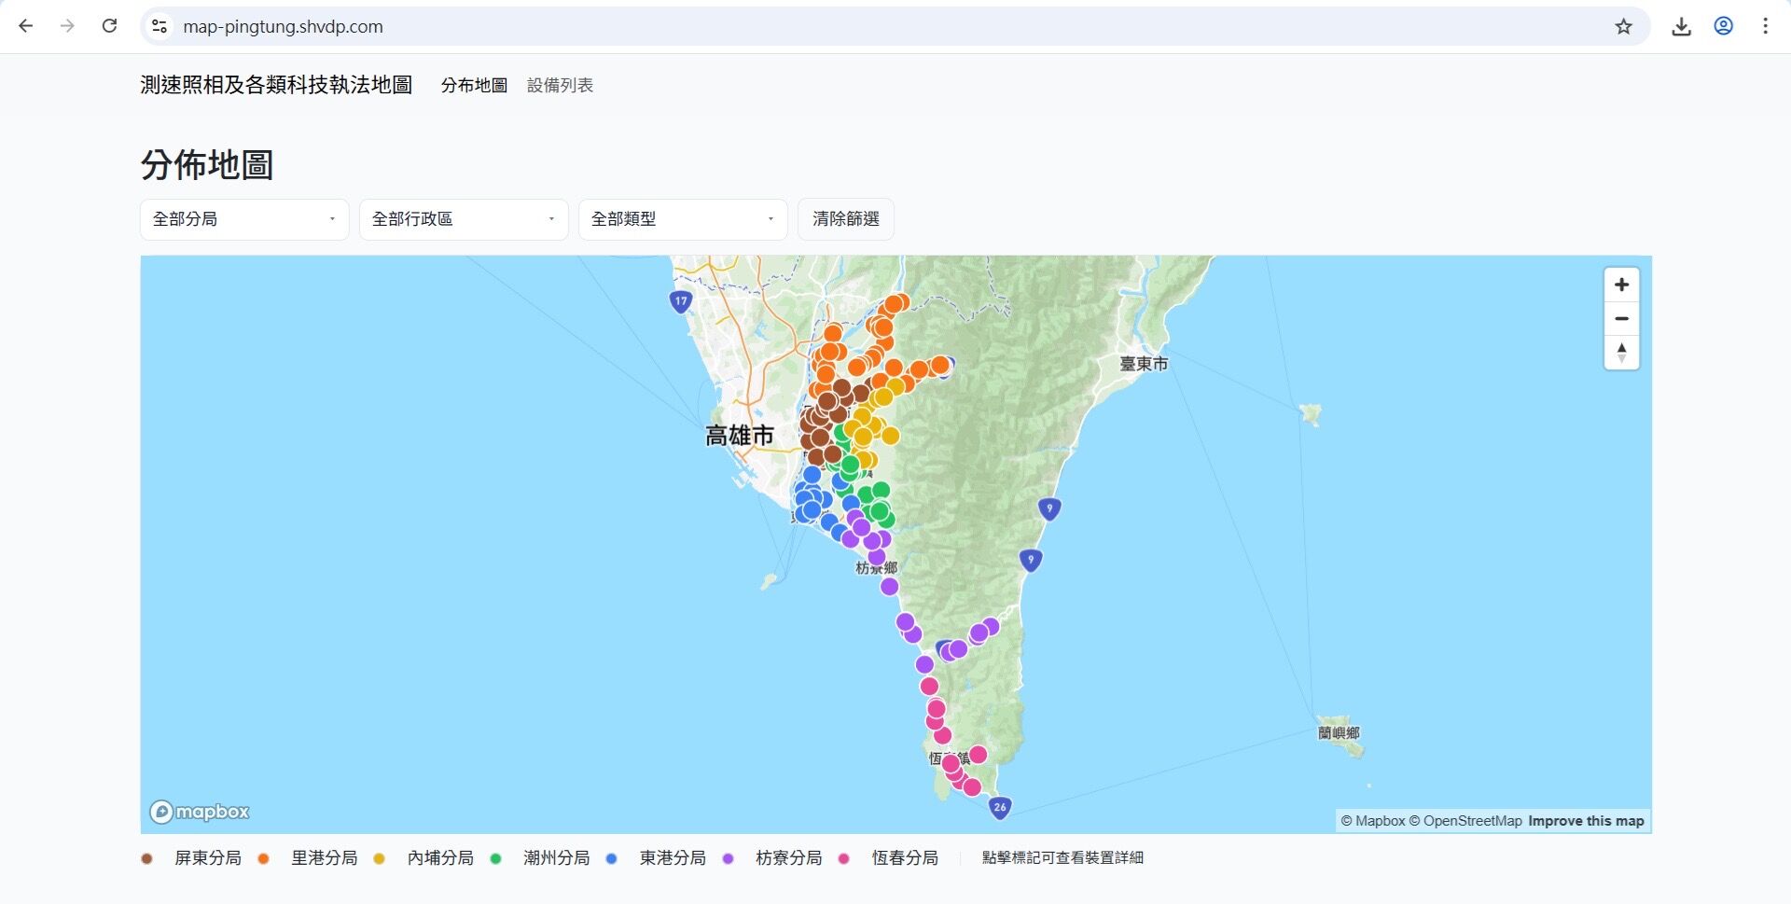Switch to the 設備列表 tab
1791x904 pixels.
click(x=561, y=85)
